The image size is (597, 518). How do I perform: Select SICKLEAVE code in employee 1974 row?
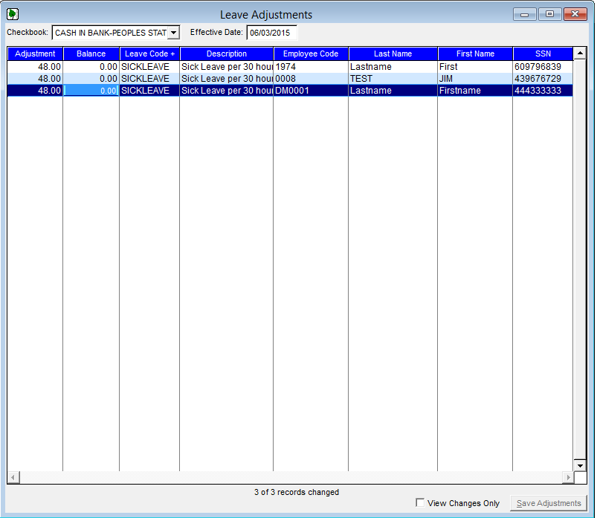point(149,67)
